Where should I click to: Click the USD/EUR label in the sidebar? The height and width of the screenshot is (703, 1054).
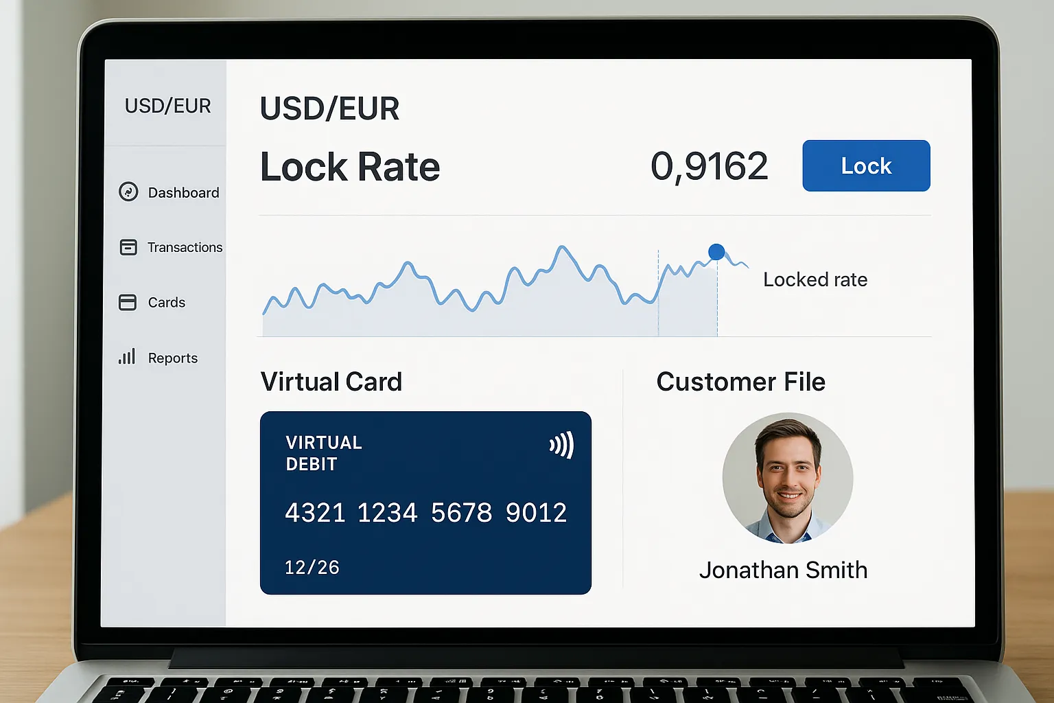pyautogui.click(x=167, y=106)
